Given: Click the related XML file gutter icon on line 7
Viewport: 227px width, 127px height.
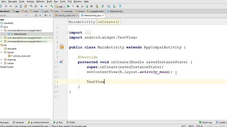Looking at the screenshot, I should click(62, 47).
